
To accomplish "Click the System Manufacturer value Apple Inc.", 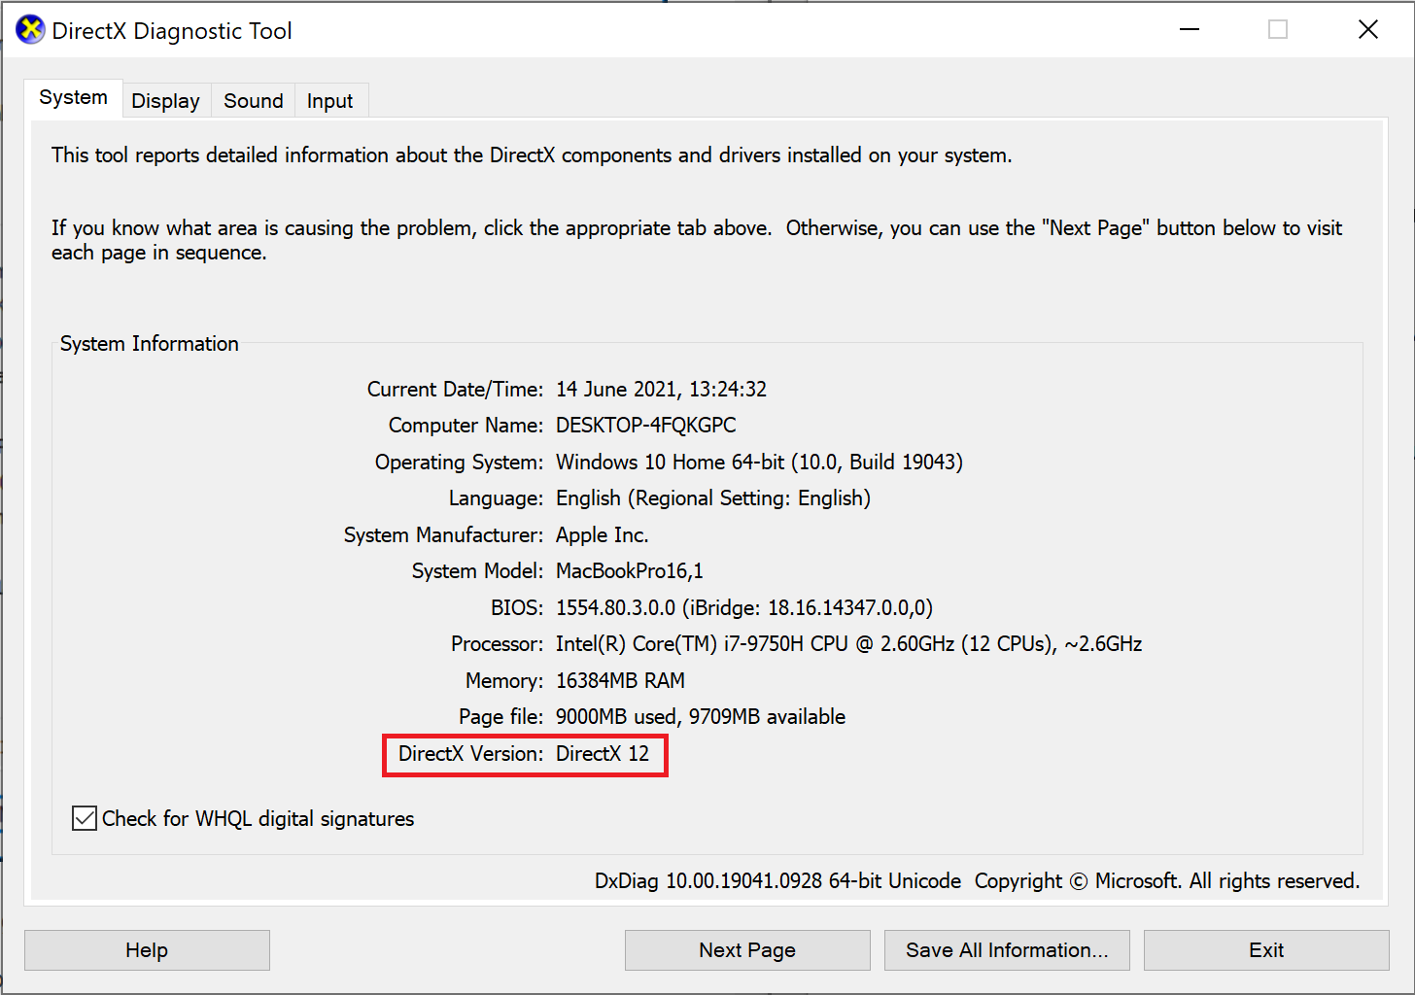I will pyautogui.click(x=602, y=534).
